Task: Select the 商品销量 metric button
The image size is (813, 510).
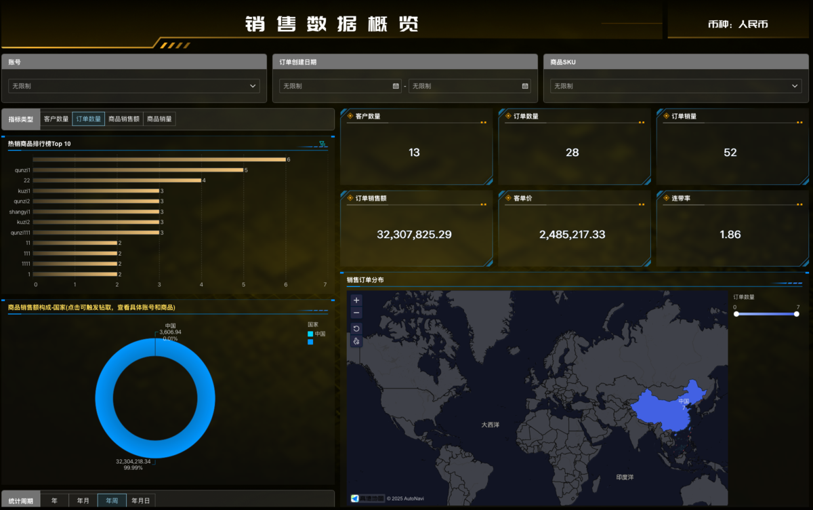Action: [x=160, y=119]
